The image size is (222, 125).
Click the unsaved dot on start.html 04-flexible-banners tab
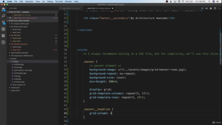pyautogui.click(x=112, y=8)
